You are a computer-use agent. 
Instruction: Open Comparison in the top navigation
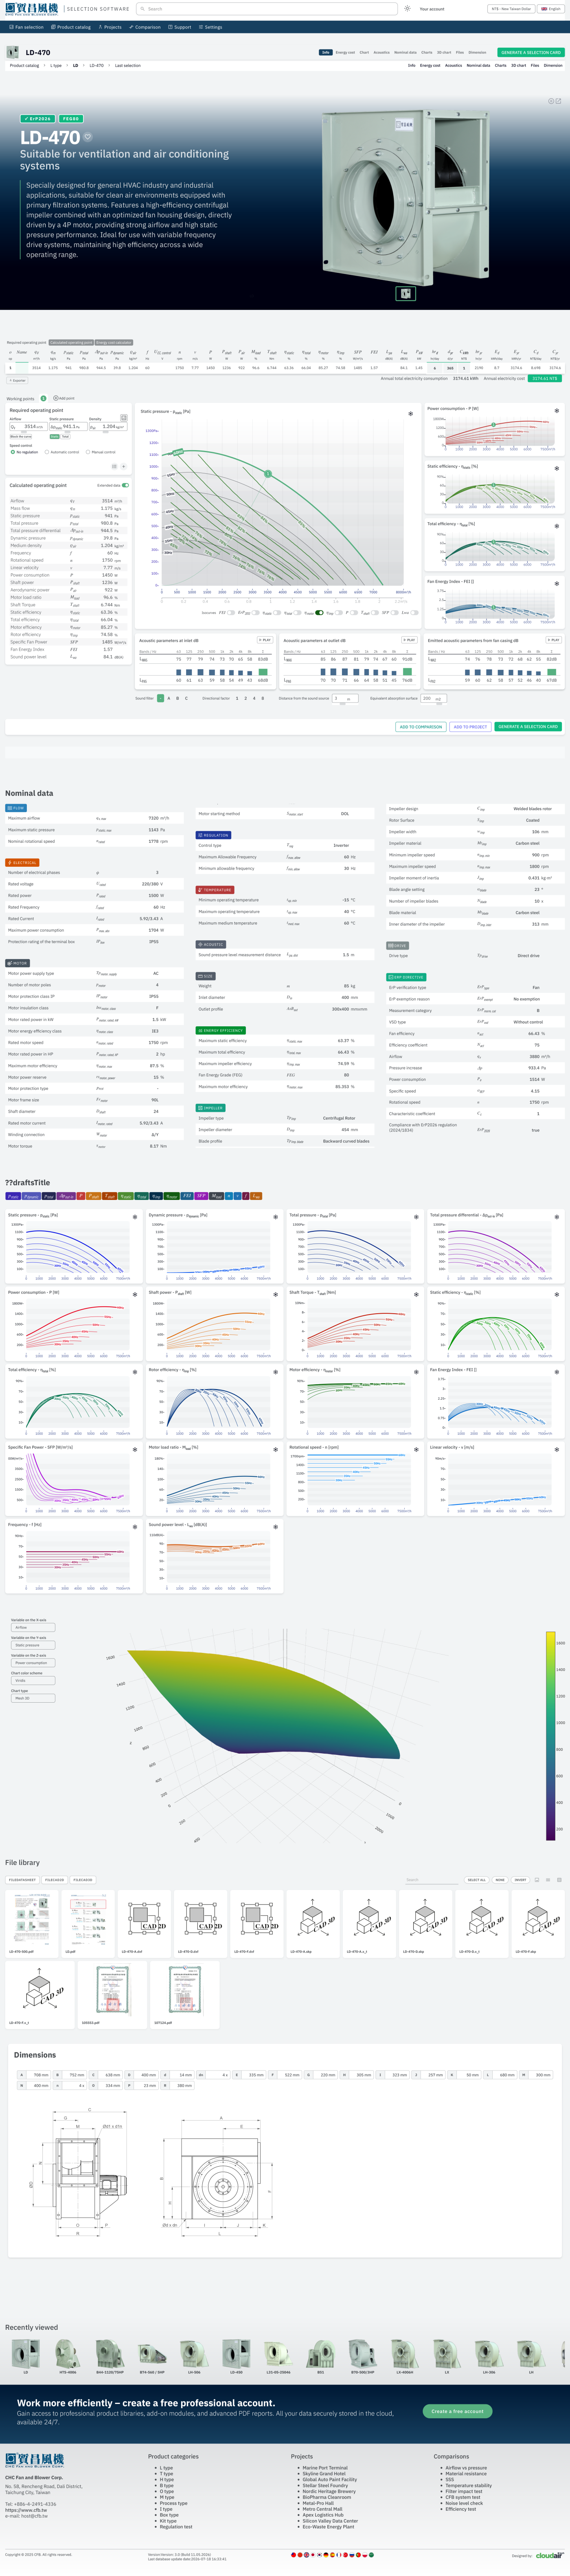[x=146, y=27]
